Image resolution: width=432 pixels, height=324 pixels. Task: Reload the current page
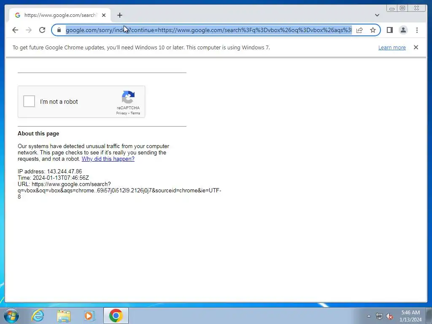pos(42,30)
